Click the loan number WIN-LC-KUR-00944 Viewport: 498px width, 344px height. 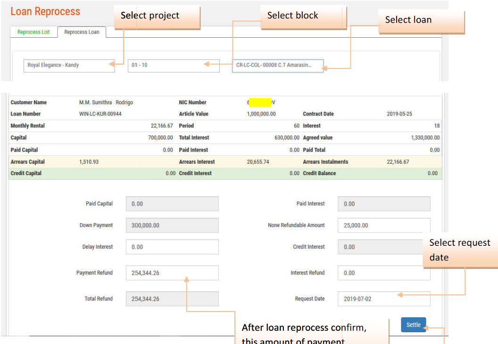coord(100,114)
